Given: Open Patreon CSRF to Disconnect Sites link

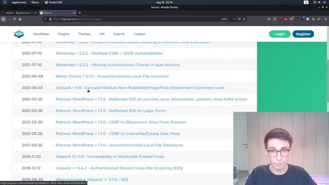Looking at the screenshot, I should [121, 122].
